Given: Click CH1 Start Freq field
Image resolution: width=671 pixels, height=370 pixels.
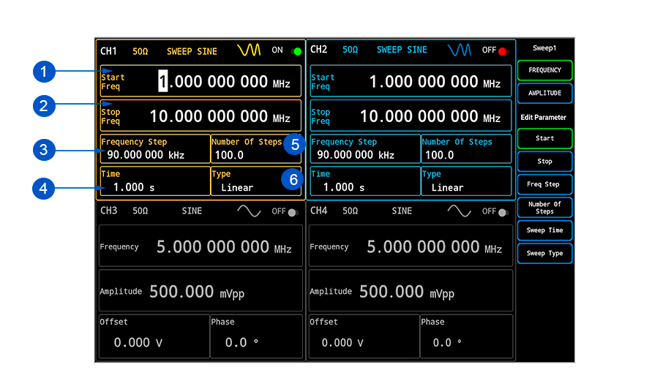Looking at the screenshot, I should click(200, 81).
